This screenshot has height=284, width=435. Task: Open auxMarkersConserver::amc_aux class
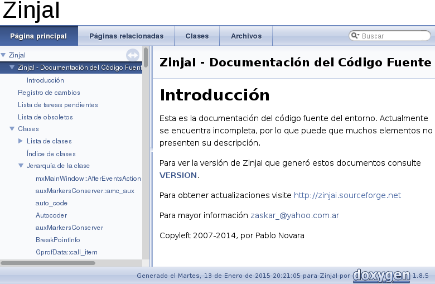pos(85,191)
